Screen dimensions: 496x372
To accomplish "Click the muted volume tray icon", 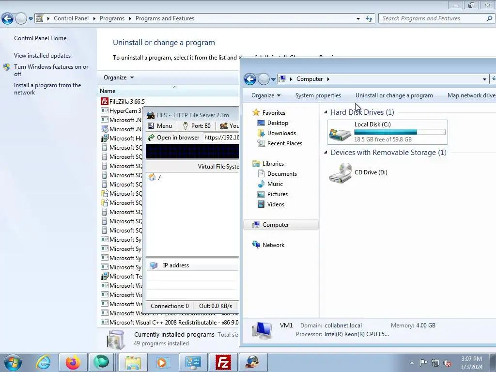I will point(447,363).
